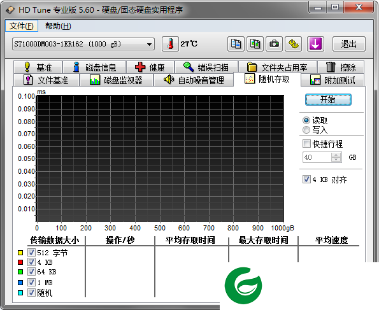Minimize the HD Tune window
The height and width of the screenshot is (310, 379).
point(318,7)
